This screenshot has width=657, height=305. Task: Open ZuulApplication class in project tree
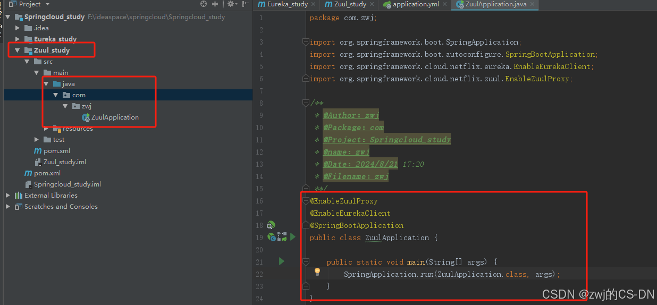[115, 117]
